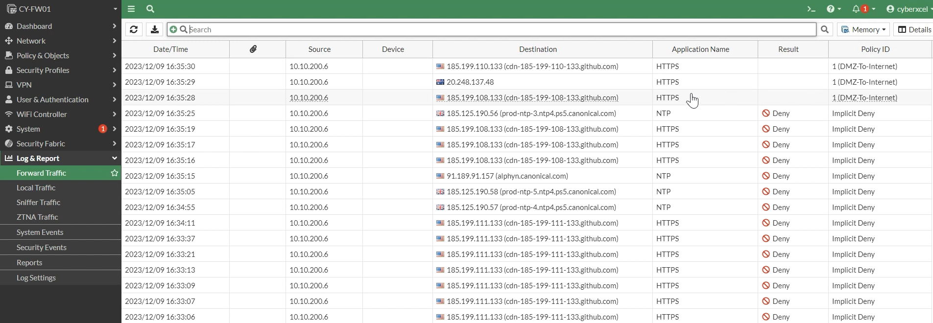This screenshot has width=933, height=323.
Task: Sort by the attachment paperclip column
Action: (x=253, y=49)
